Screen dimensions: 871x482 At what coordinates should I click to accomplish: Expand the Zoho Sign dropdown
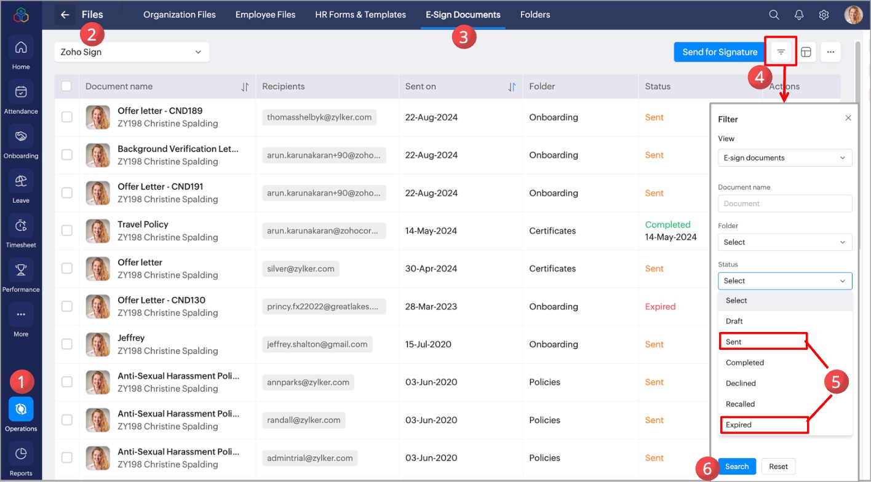132,52
